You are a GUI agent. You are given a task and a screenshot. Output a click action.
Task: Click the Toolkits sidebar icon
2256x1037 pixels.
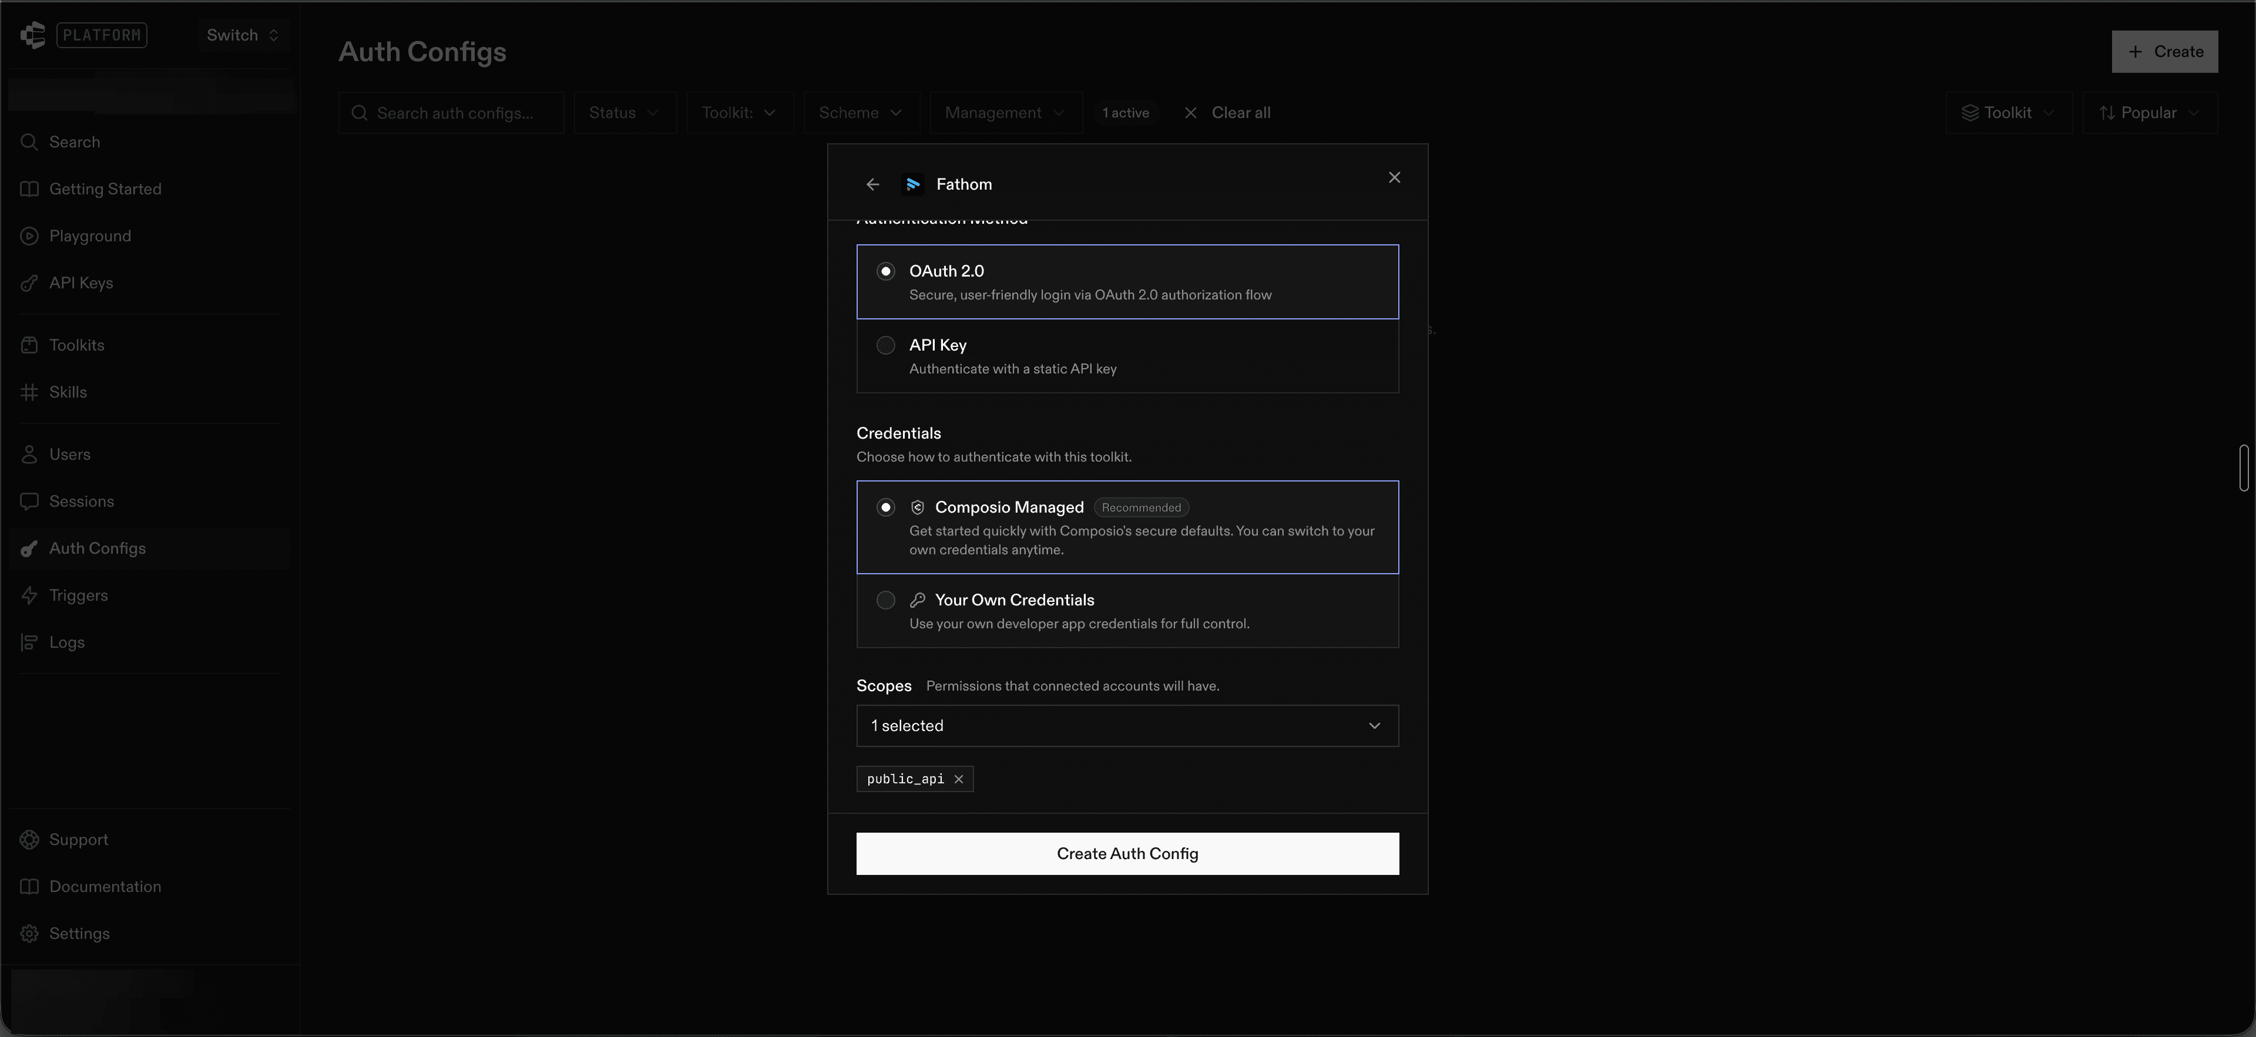(30, 345)
